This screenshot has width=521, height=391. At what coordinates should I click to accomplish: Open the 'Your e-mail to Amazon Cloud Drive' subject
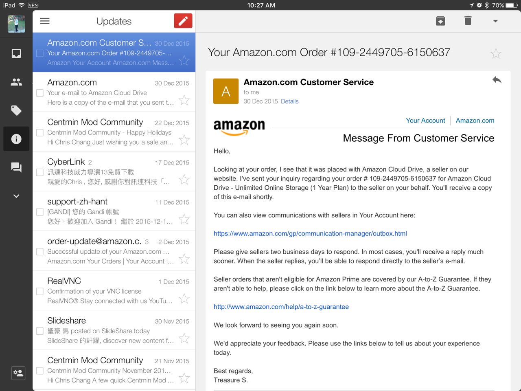coord(97,93)
